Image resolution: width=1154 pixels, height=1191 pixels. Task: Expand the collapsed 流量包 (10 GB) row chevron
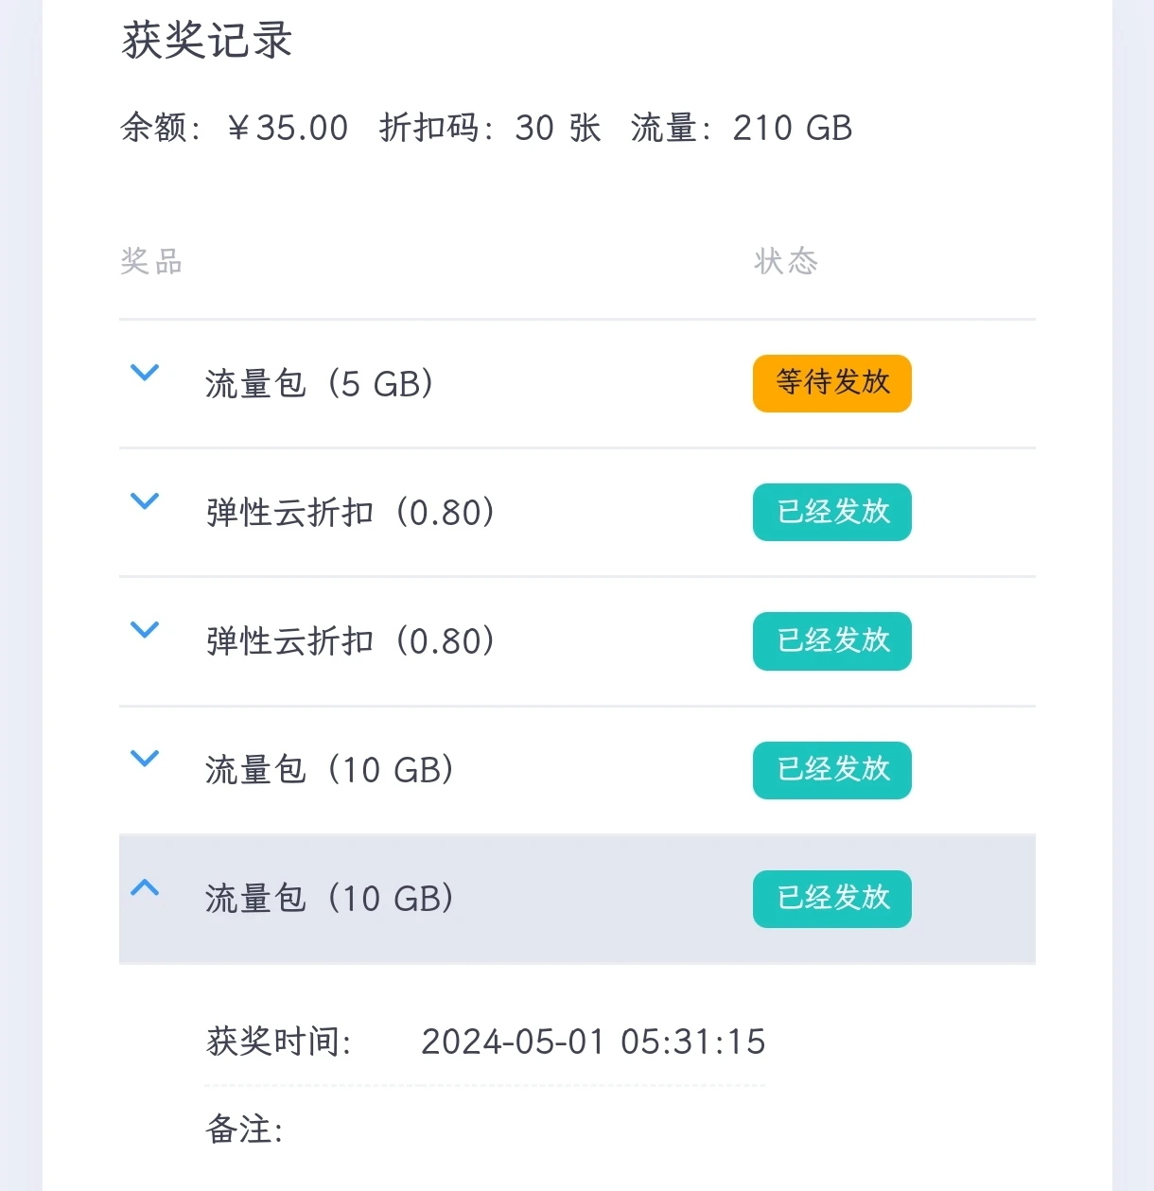144,759
